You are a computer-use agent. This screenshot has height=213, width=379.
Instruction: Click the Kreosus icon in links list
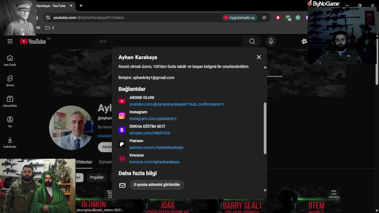(122, 159)
